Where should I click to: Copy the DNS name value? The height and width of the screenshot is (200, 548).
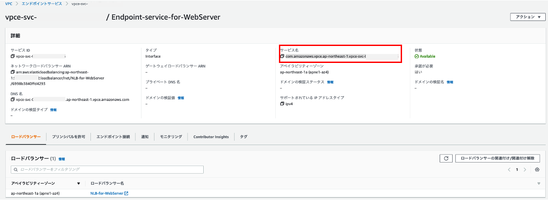coord(13,100)
